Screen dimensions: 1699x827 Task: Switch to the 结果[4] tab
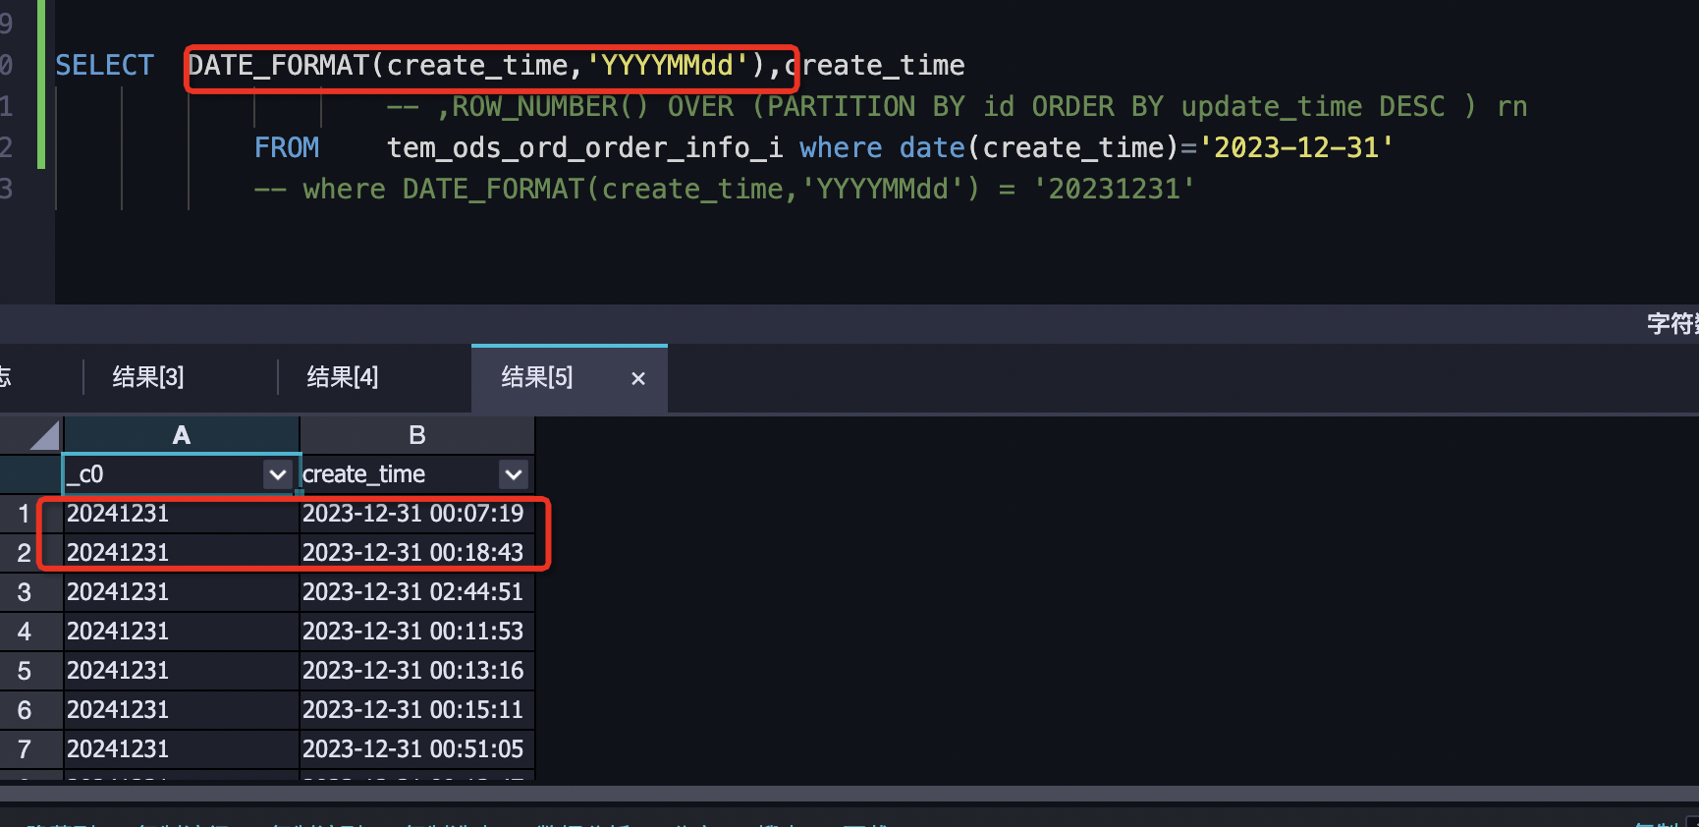point(343,377)
